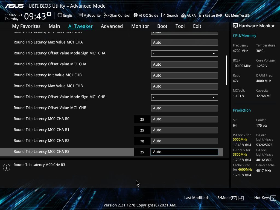This screenshot has width=280, height=210.
Task: Click the value 70 beside MC0 CHA R2
Action: pyautogui.click(x=142, y=141)
